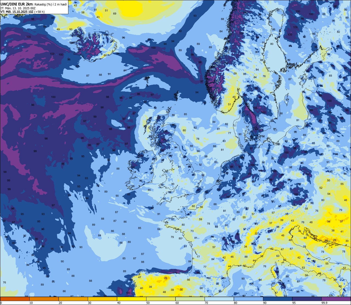The height and width of the screenshot is (305, 351).
Task: Click the purple above-99.9 legend swatch
Action: (336, 299)
